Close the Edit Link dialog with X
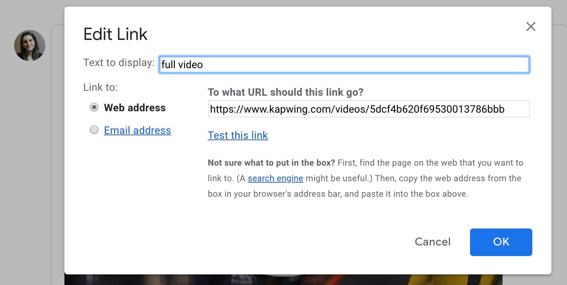Viewport: 567px width, 285px height. click(x=531, y=26)
